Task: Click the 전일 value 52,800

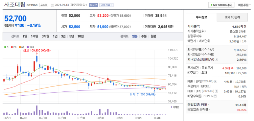Action: point(75,16)
